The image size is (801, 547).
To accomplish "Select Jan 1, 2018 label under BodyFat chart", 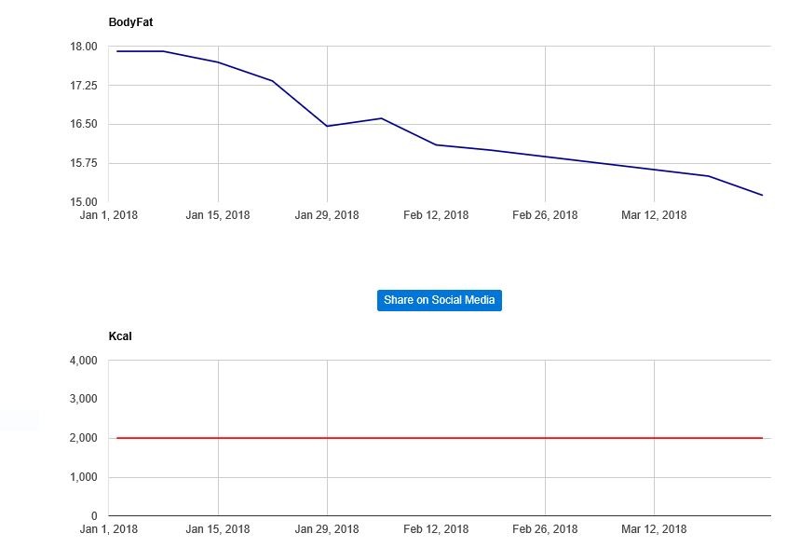I will [x=109, y=215].
